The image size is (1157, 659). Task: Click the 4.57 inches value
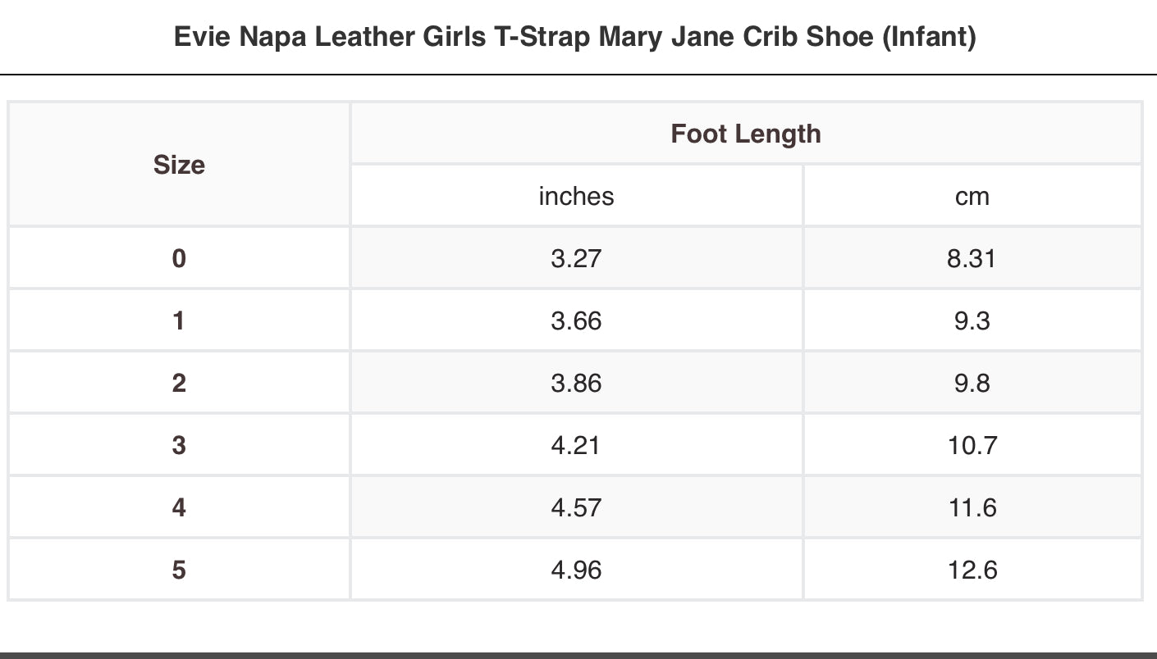576,507
